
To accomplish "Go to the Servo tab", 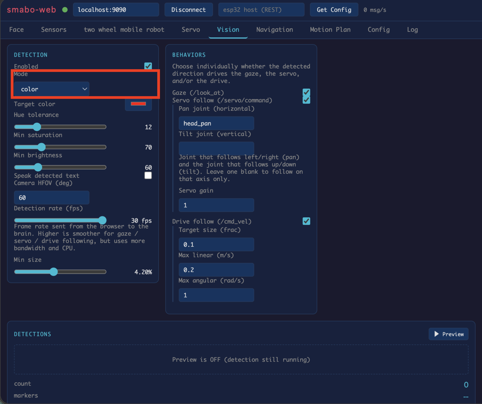I will [x=191, y=30].
